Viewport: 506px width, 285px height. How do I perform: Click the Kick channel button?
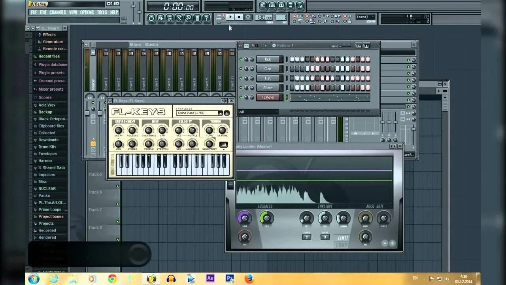268,59
